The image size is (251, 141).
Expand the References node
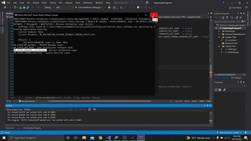point(219,31)
